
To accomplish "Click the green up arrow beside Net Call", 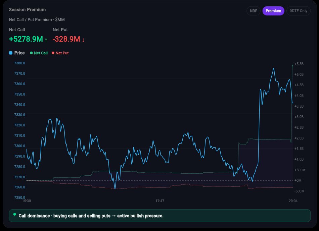I will coord(46,40).
